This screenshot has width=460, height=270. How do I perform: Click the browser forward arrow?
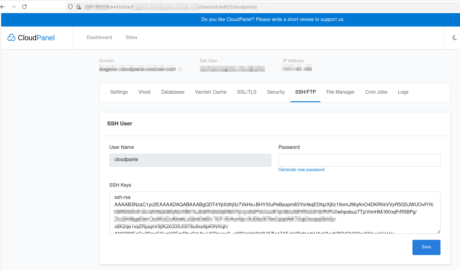pyautogui.click(x=13, y=7)
